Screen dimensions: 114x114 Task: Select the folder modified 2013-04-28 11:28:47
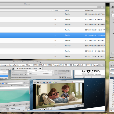[52, 30]
